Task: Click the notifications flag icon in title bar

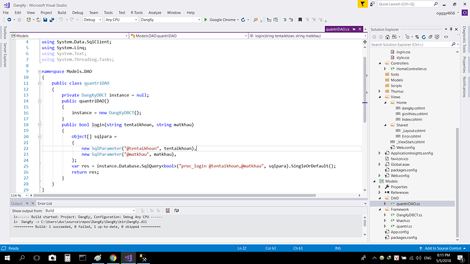Action: pyautogui.click(x=362, y=4)
